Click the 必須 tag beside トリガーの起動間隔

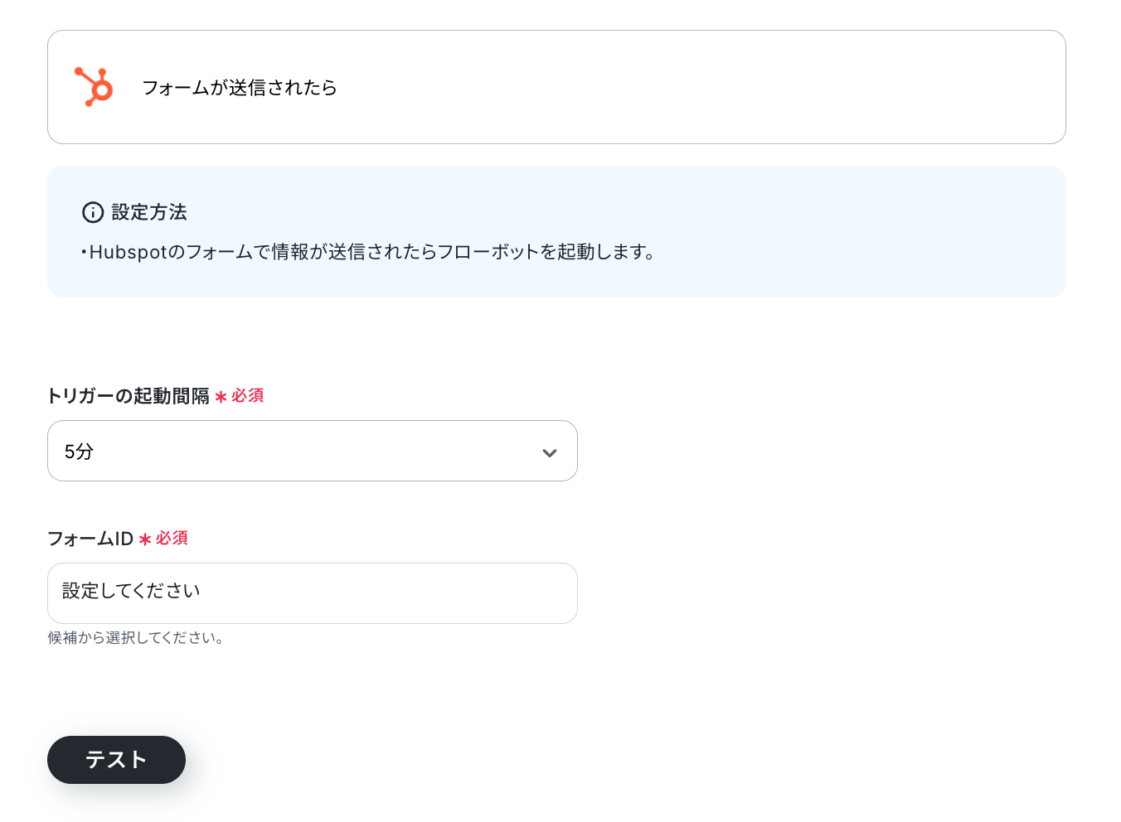(x=248, y=396)
